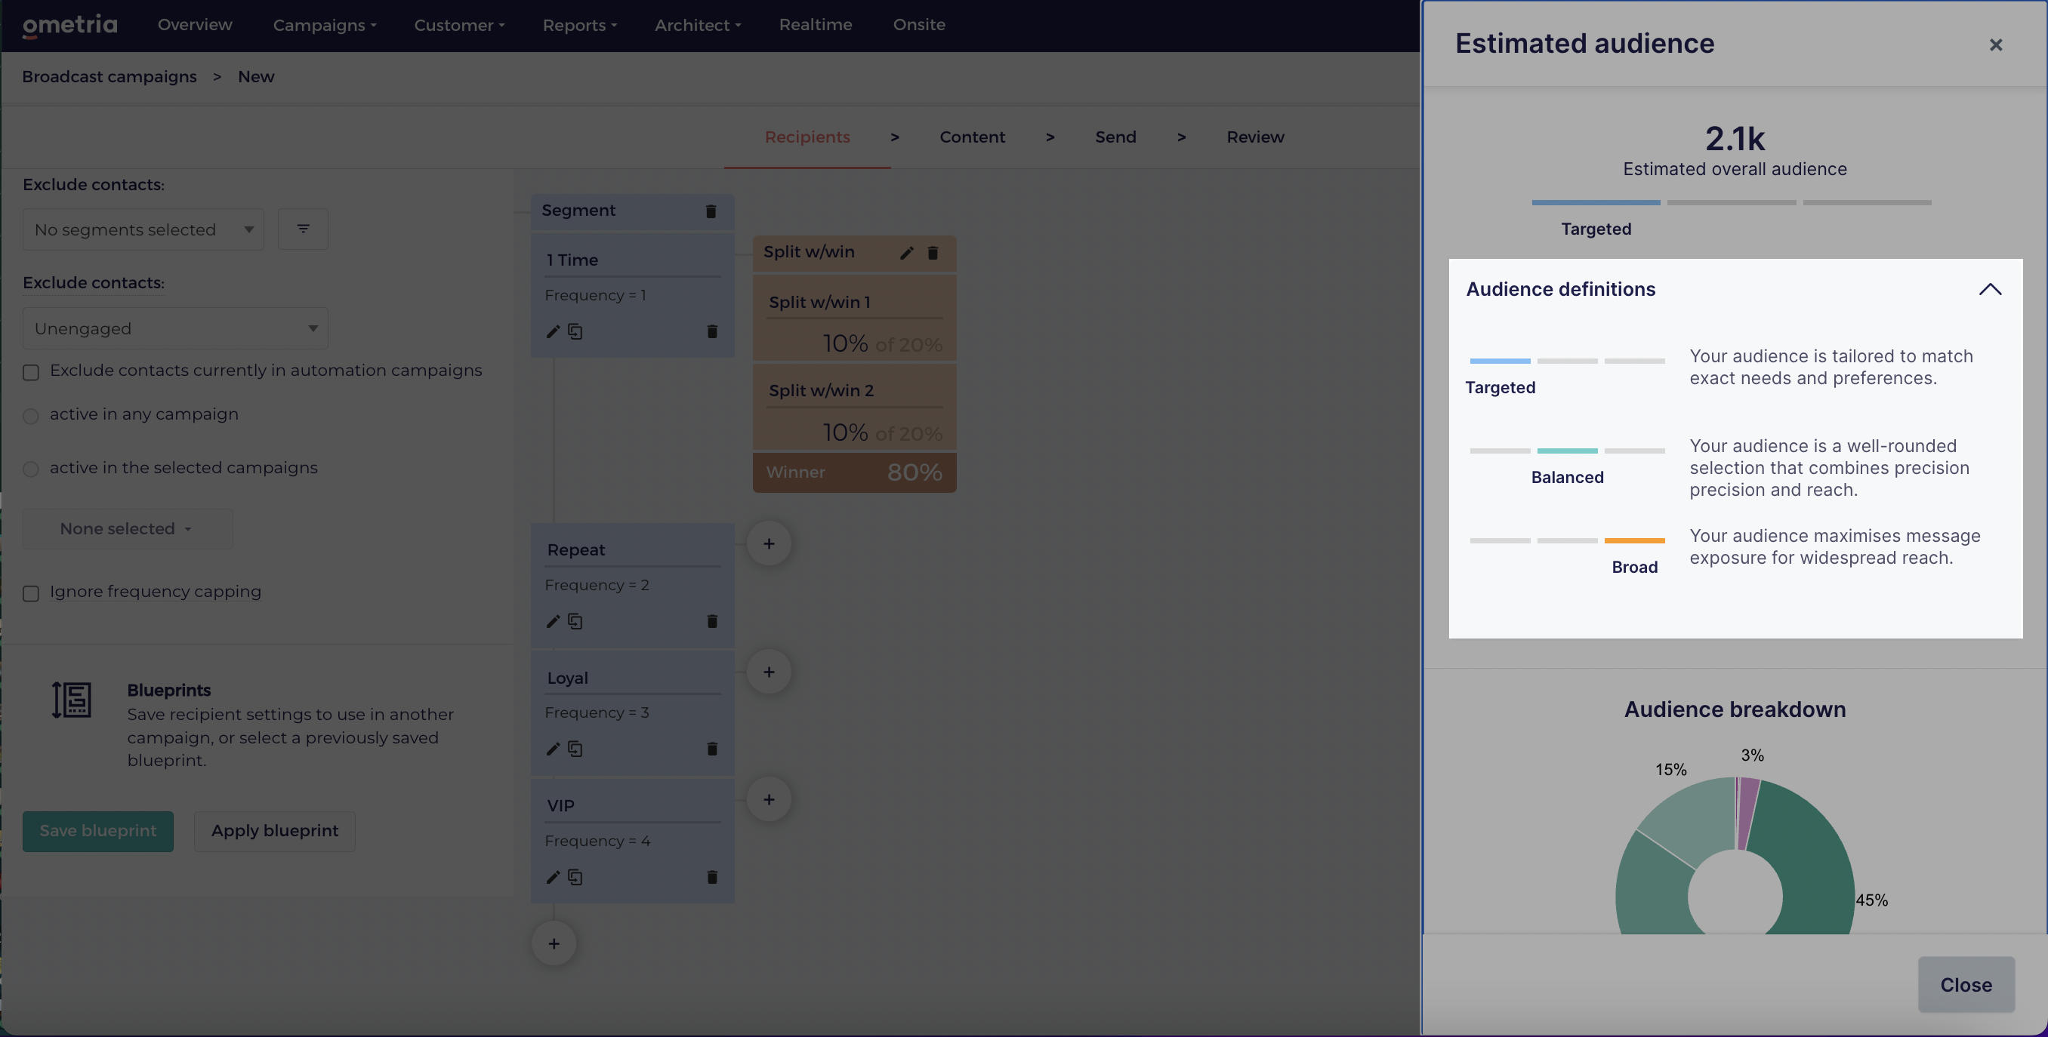
Task: Delete the 1 Time segment
Action: tap(711, 331)
